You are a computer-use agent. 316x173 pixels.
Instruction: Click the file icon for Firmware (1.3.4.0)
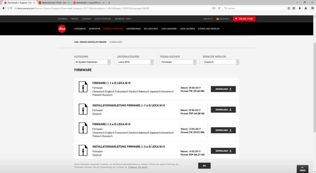click(83, 128)
